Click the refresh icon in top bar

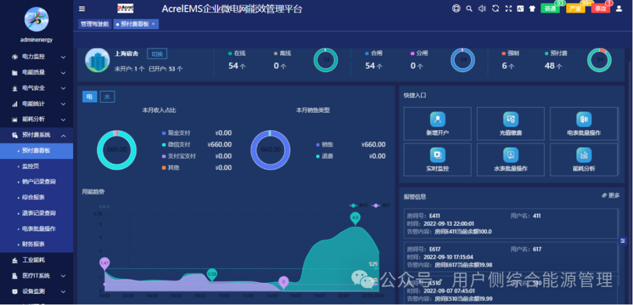(x=495, y=9)
